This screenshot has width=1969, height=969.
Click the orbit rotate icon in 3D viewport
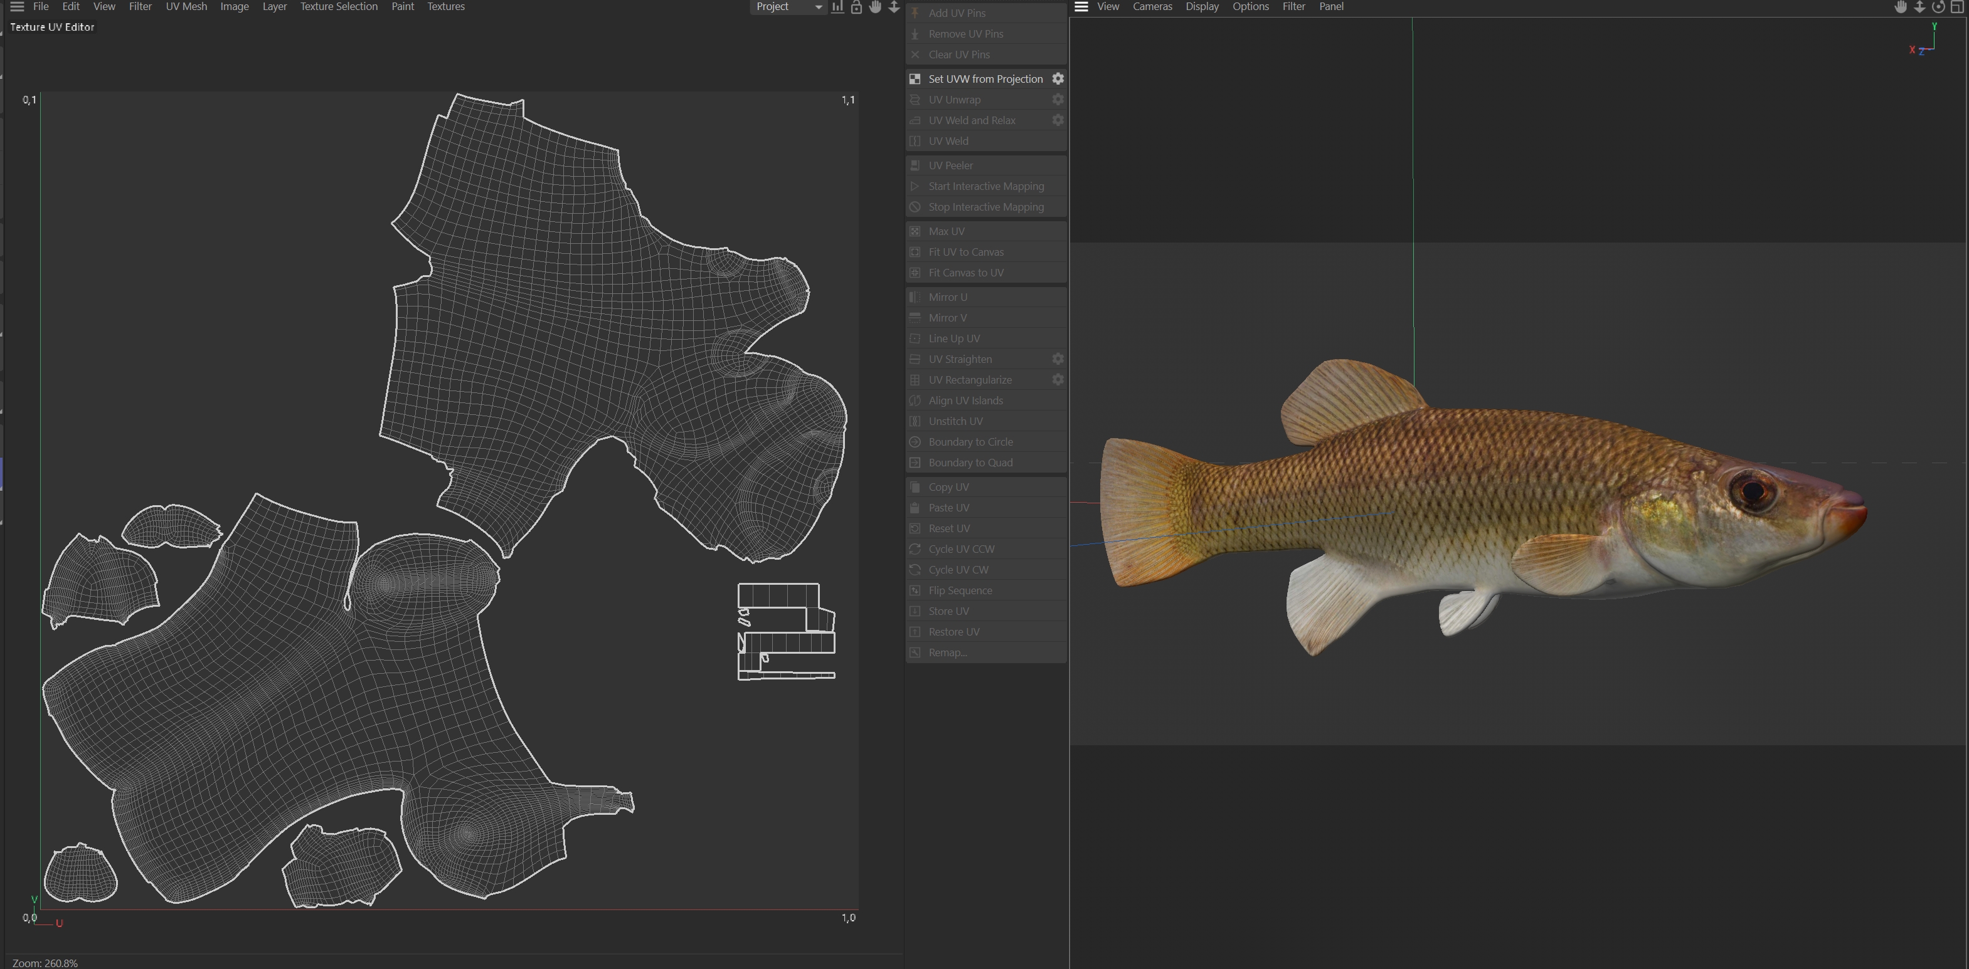[1938, 7]
